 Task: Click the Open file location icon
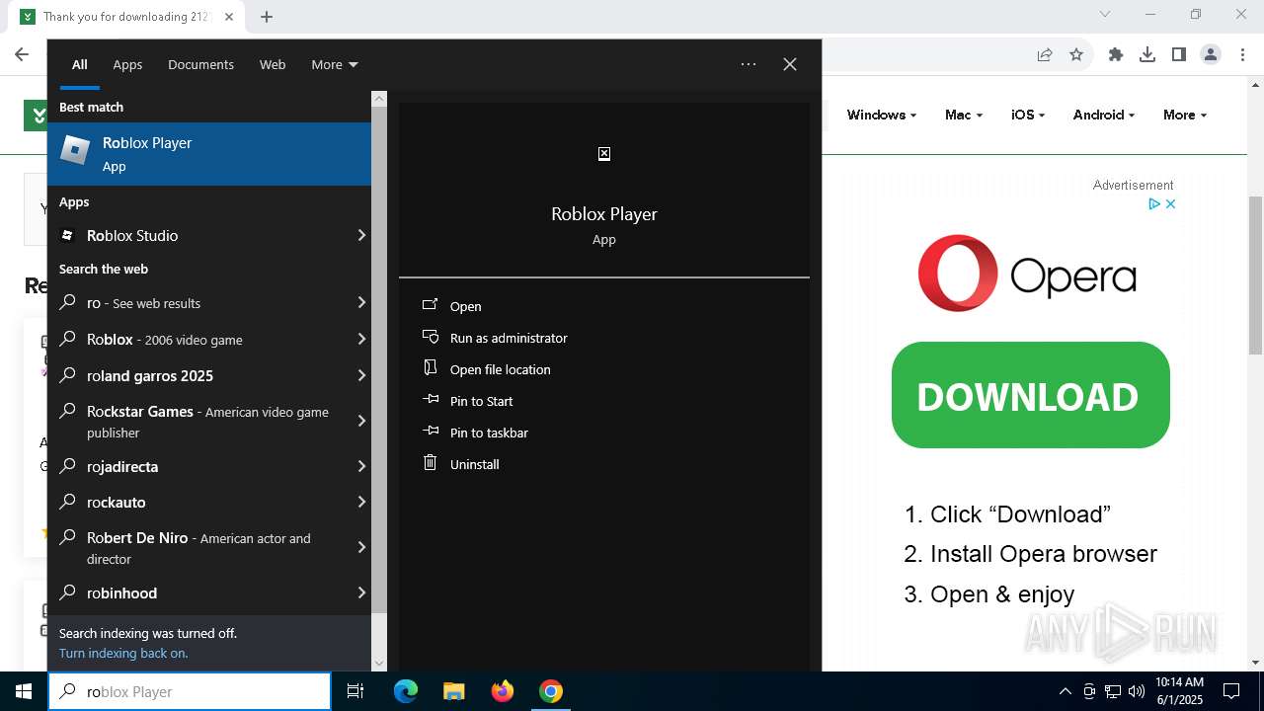(430, 367)
